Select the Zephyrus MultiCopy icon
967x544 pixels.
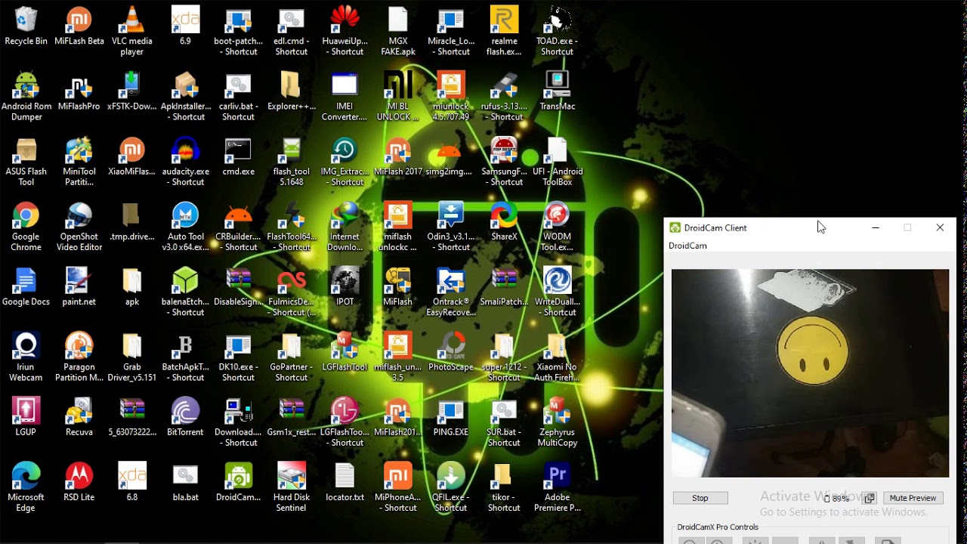pos(557,422)
